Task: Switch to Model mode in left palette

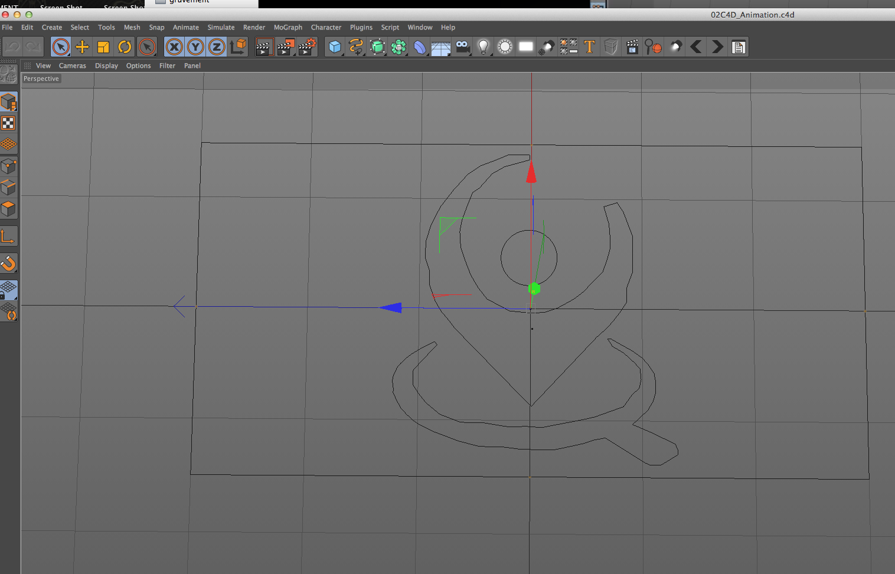Action: 8,101
